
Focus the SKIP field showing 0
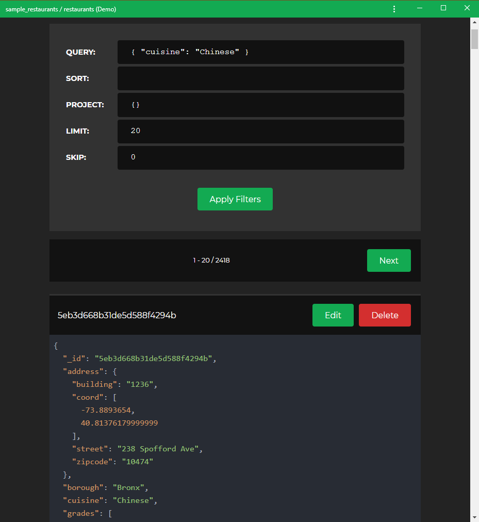point(260,157)
